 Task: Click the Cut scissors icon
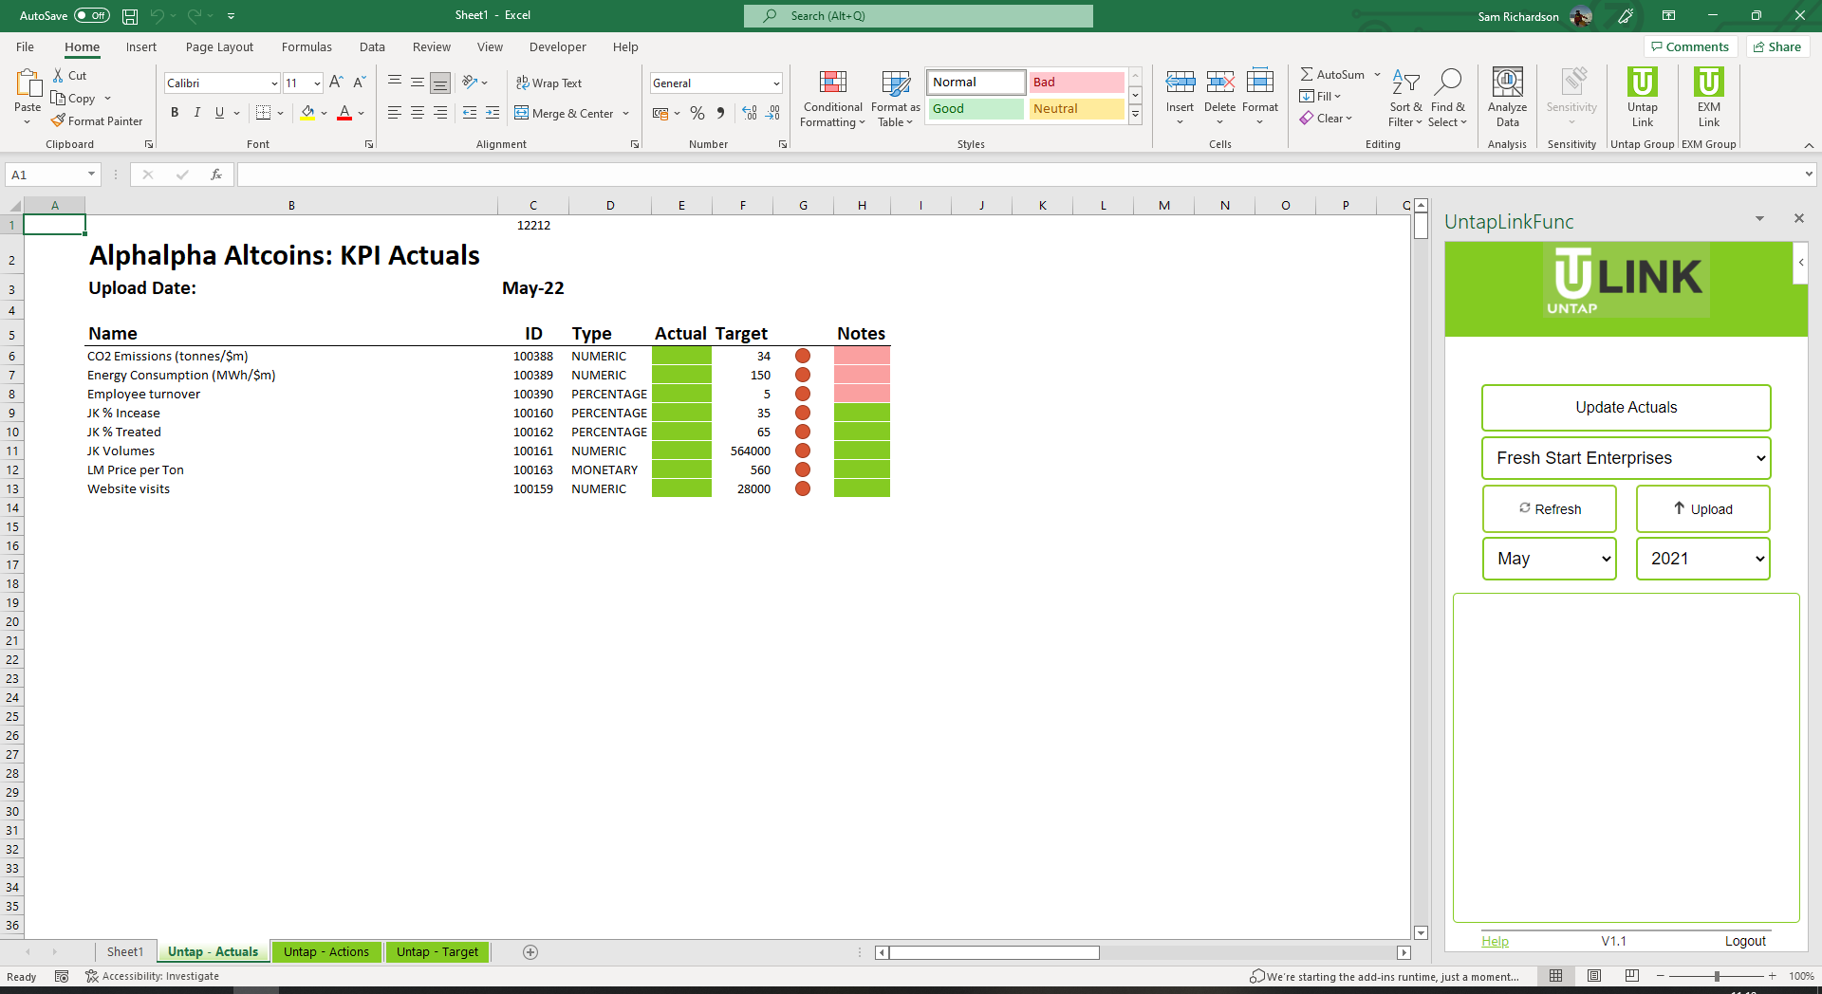pyautogui.click(x=59, y=75)
